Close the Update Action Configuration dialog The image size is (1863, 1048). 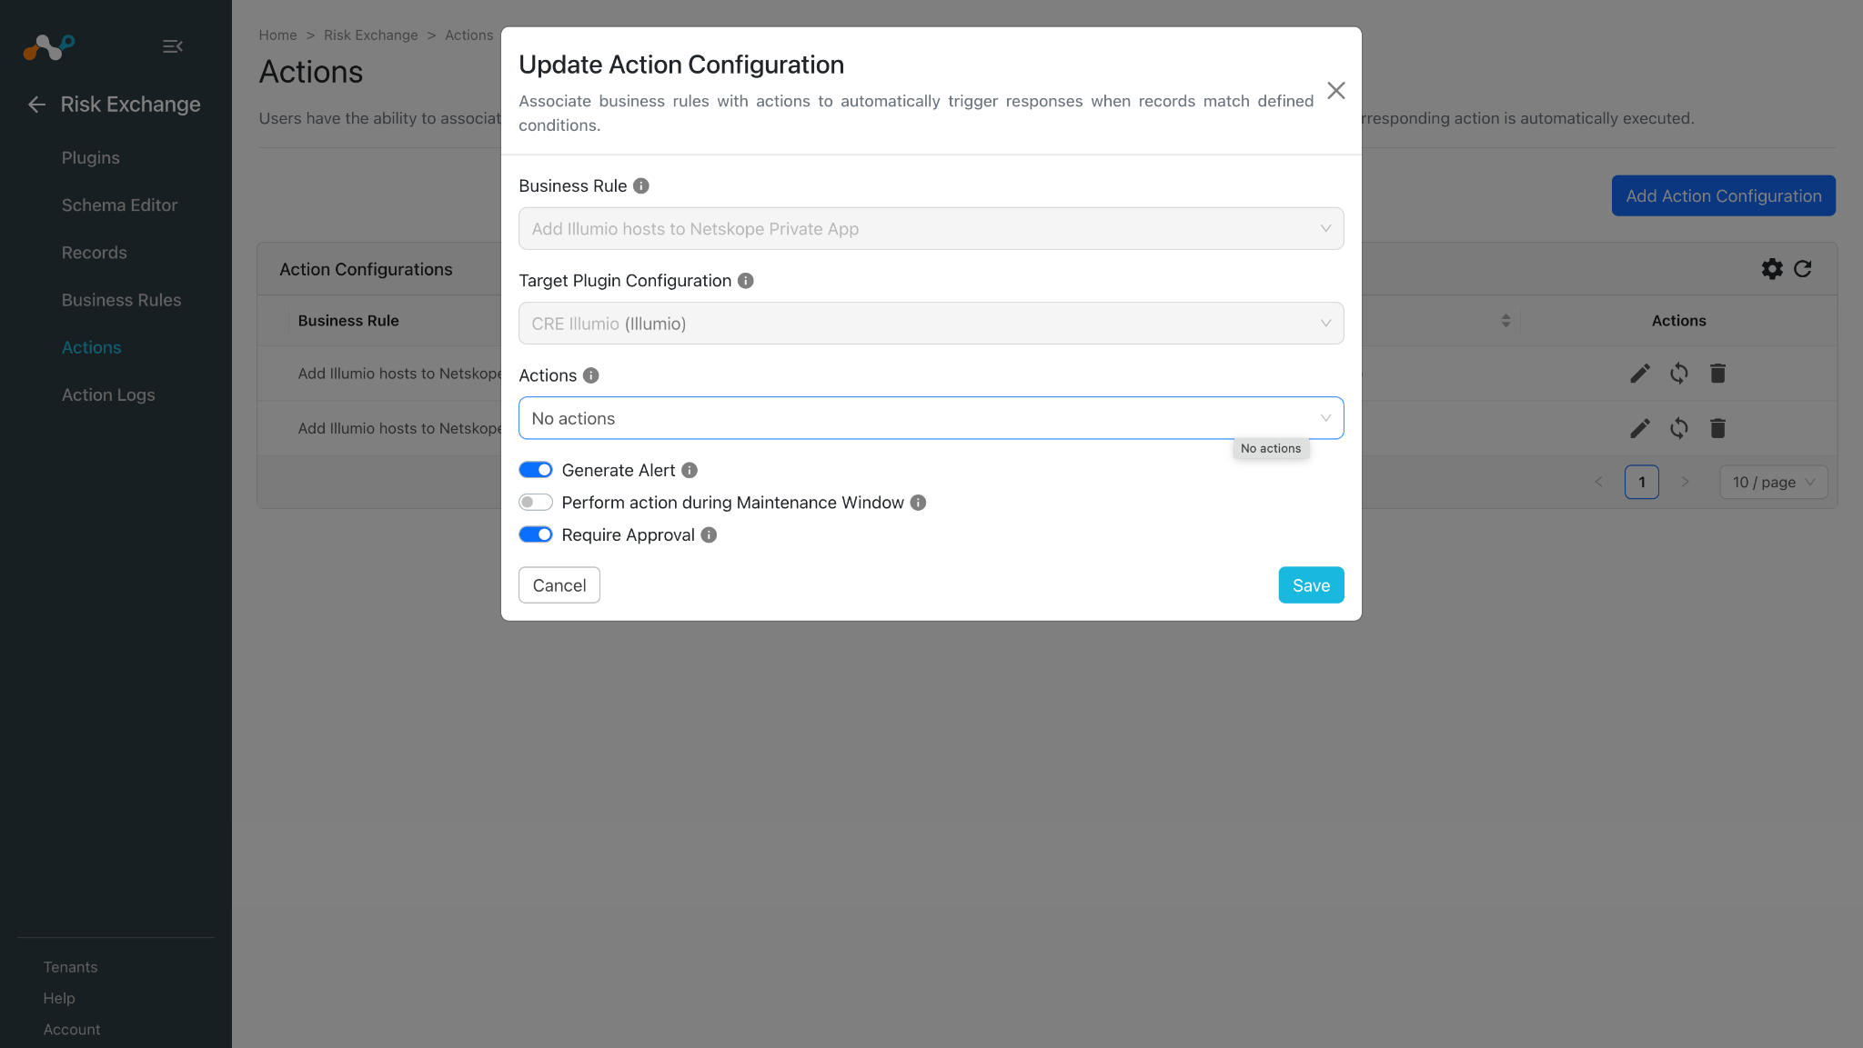(1335, 91)
